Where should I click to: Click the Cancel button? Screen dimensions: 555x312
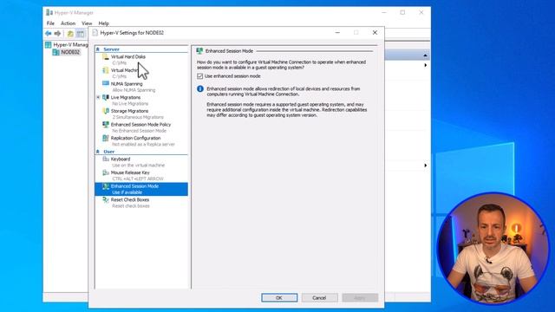pyautogui.click(x=319, y=298)
